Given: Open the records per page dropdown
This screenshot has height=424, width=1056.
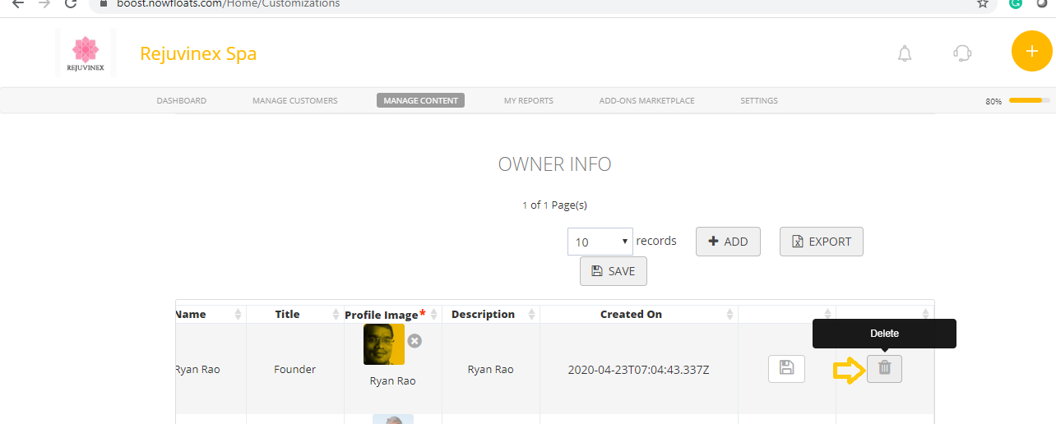Looking at the screenshot, I should click(600, 242).
